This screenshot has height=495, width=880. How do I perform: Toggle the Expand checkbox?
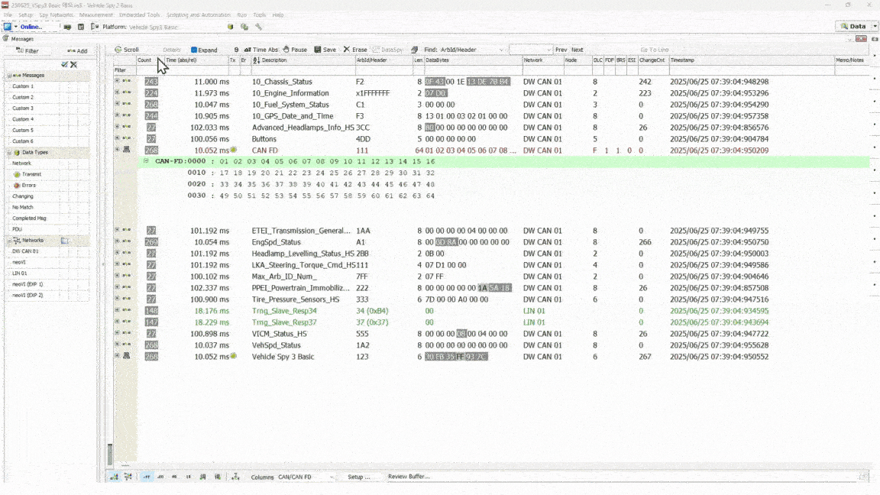click(194, 50)
